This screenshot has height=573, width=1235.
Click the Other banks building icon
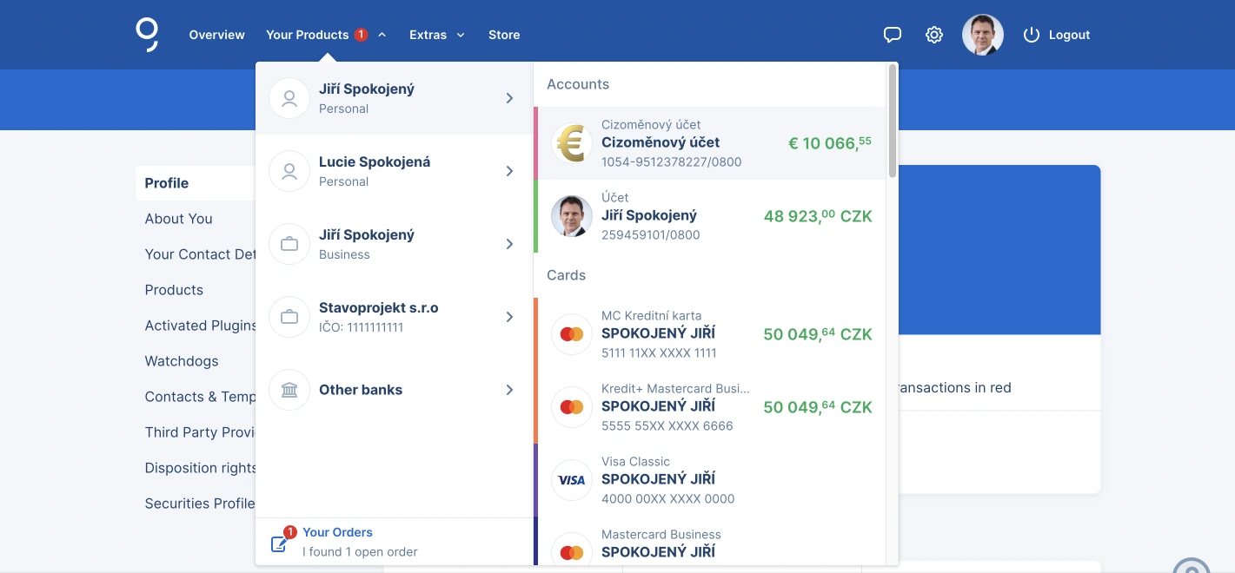click(x=289, y=390)
